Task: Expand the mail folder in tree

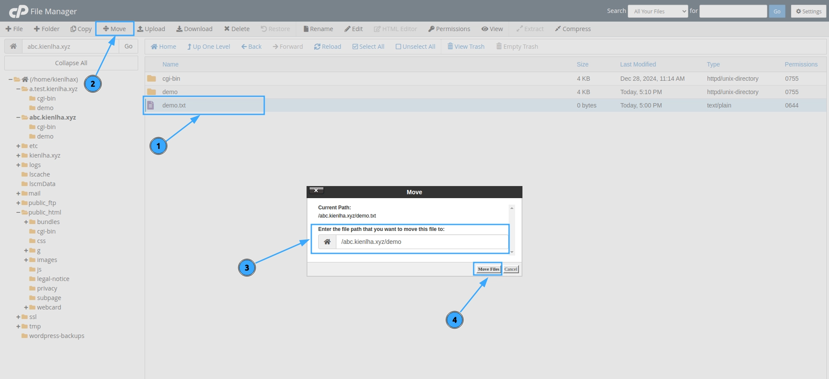Action: [x=19, y=193]
